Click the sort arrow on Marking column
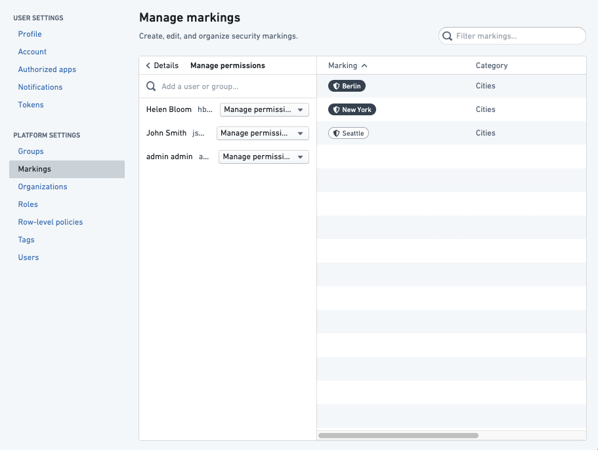This screenshot has width=598, height=450. click(x=364, y=66)
